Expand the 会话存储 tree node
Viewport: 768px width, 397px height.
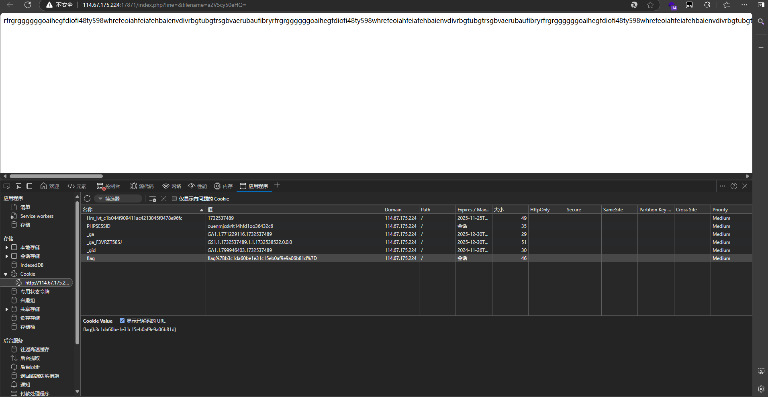coord(6,256)
